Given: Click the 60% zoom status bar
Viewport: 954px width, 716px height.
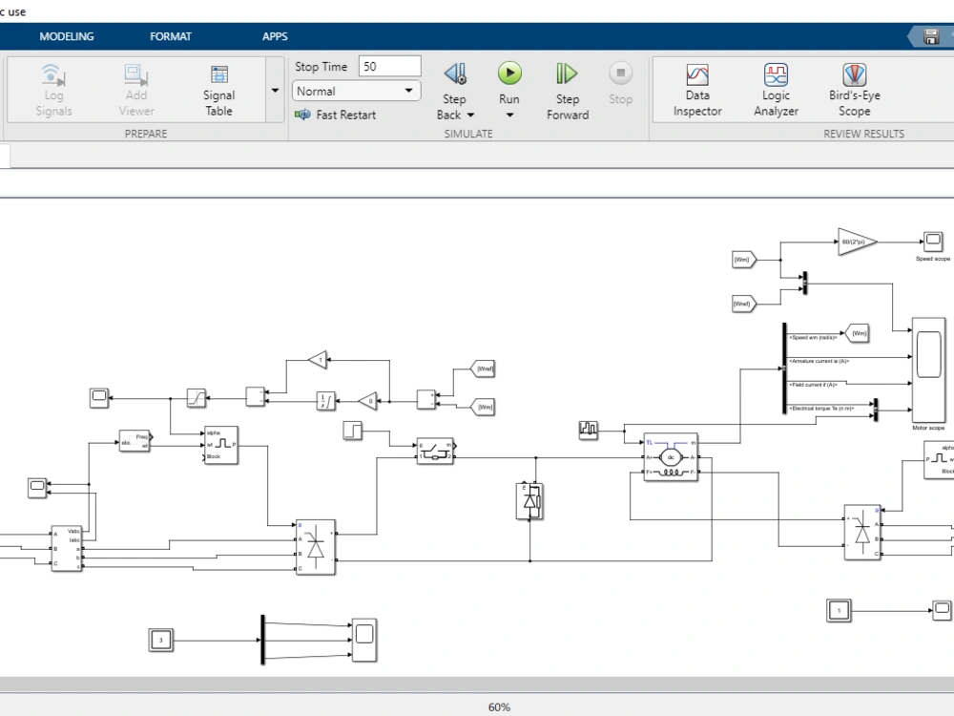Looking at the screenshot, I should click(x=500, y=706).
